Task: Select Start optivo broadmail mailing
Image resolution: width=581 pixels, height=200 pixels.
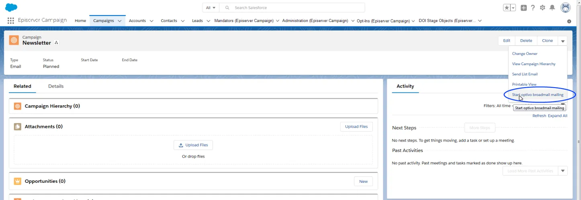Action: click(x=538, y=95)
